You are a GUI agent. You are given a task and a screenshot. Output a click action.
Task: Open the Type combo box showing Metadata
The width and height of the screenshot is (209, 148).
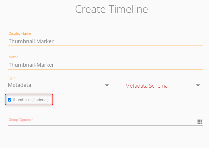[x=60, y=85]
